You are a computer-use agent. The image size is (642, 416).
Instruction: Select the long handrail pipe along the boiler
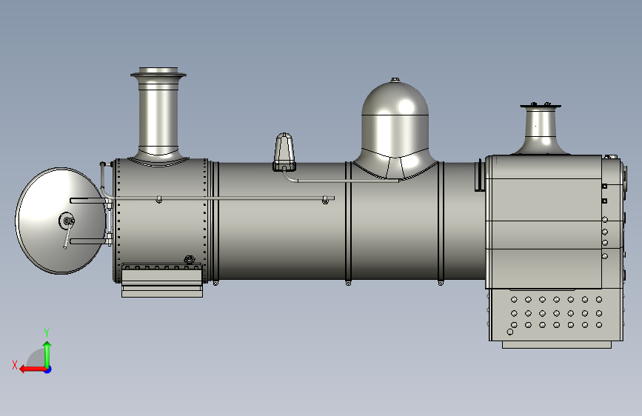223,198
